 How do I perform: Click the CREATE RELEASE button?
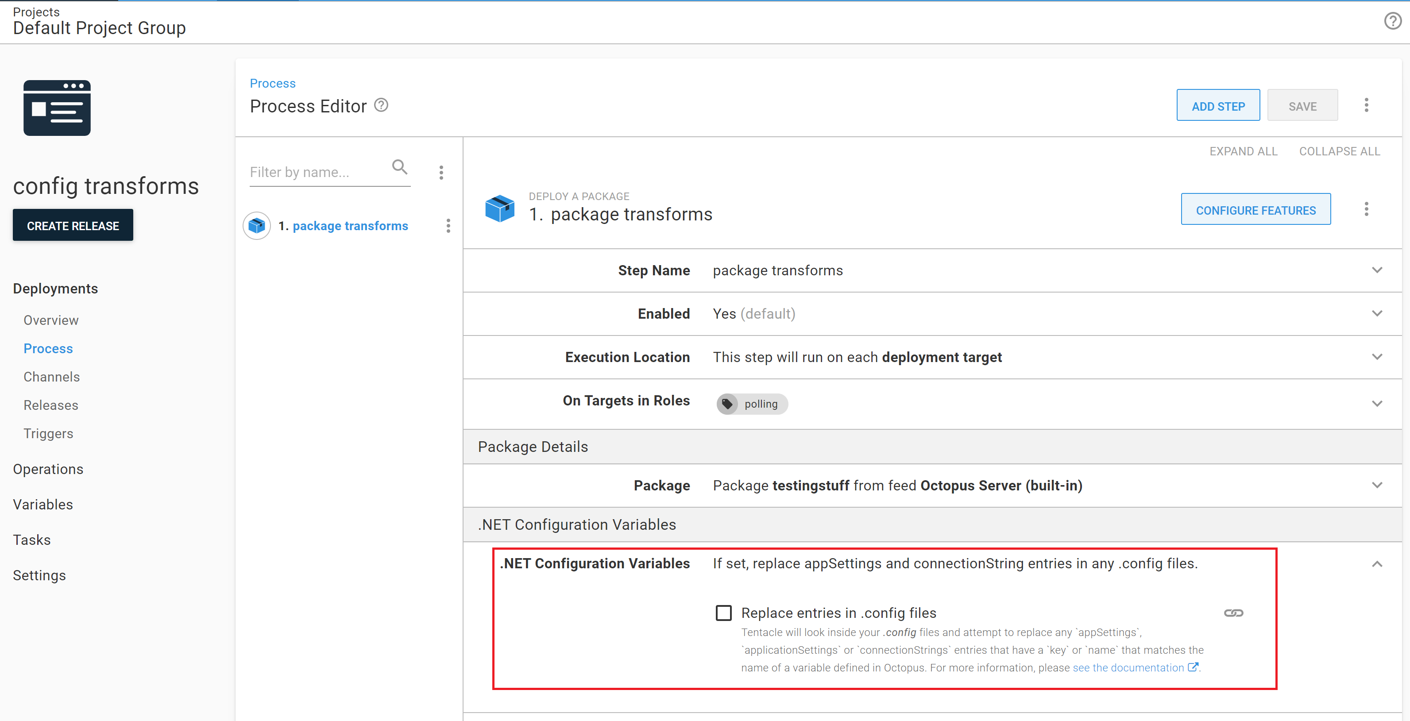tap(73, 225)
